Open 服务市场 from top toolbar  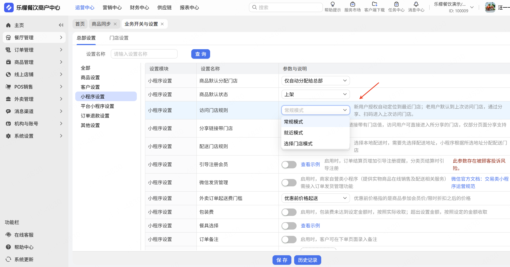[x=352, y=4]
